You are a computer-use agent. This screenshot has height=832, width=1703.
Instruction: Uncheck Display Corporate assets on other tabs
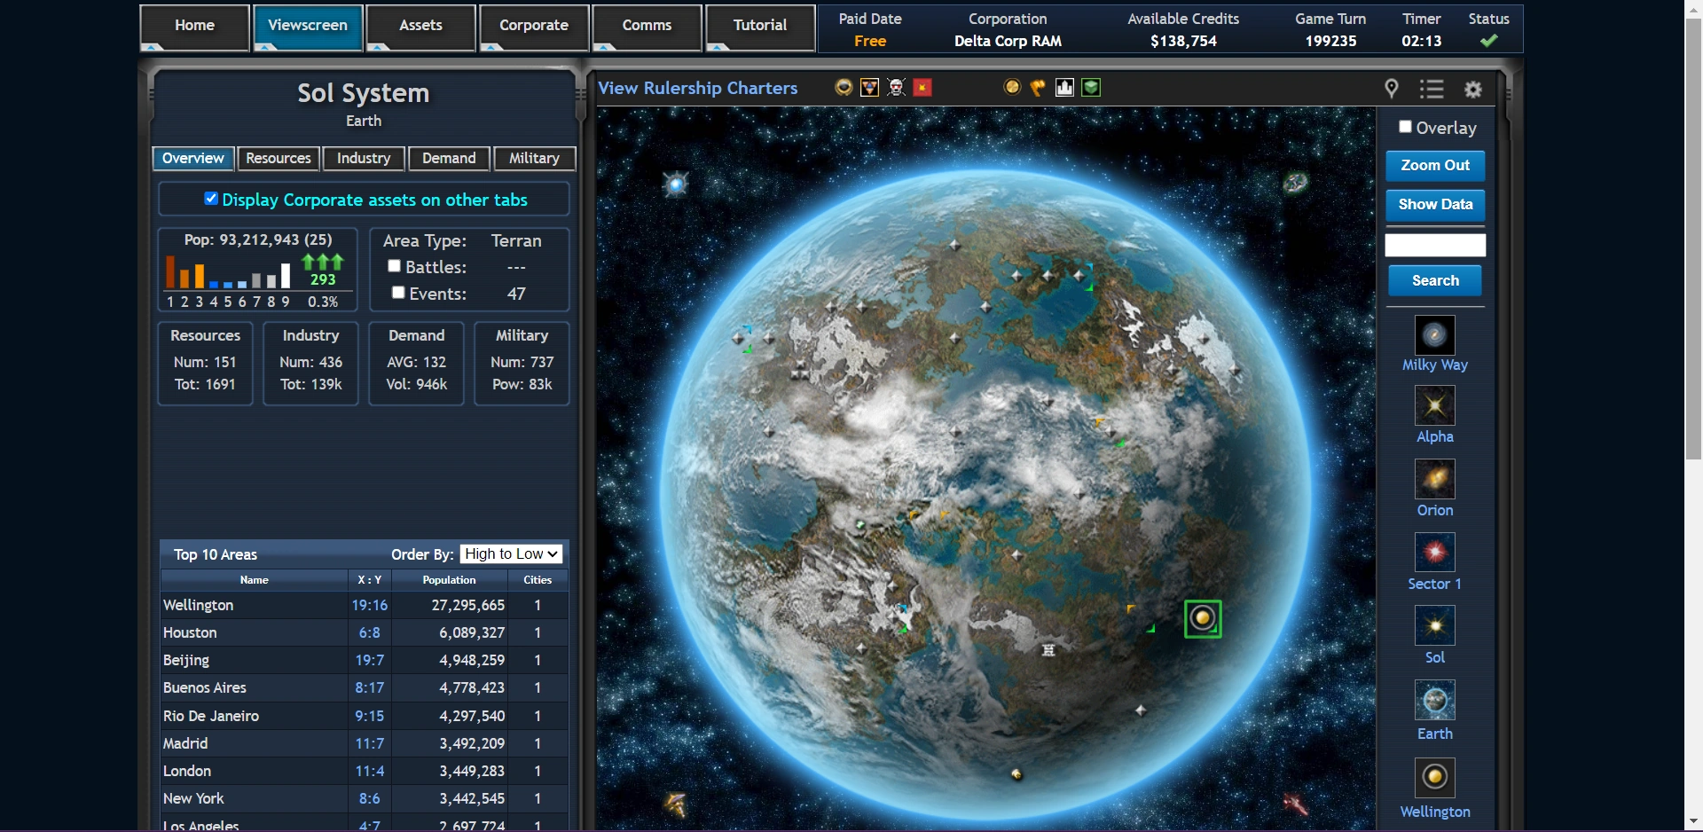pyautogui.click(x=211, y=199)
